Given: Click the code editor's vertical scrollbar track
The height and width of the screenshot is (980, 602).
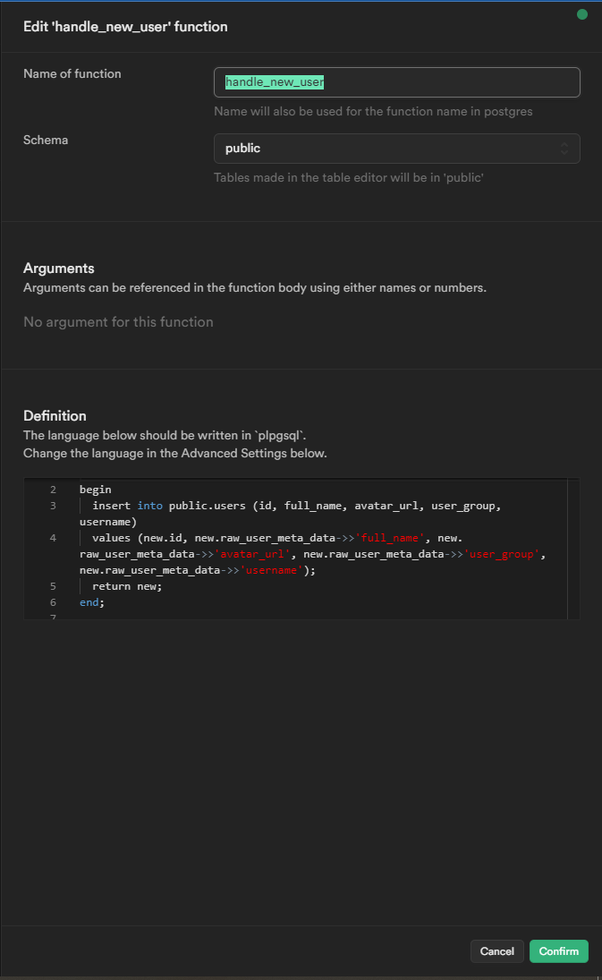Looking at the screenshot, I should coord(573,546).
